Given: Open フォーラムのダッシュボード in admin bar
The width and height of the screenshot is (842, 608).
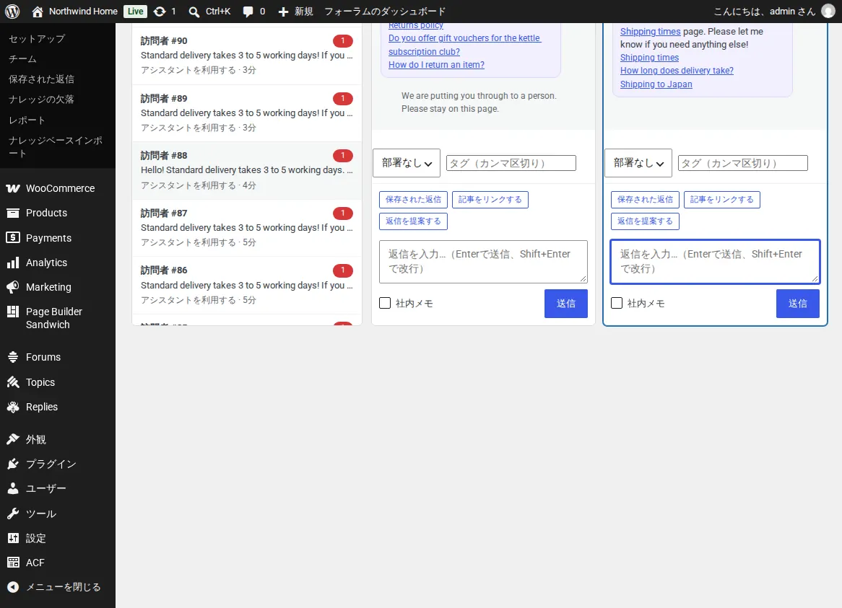Looking at the screenshot, I should [x=384, y=12].
